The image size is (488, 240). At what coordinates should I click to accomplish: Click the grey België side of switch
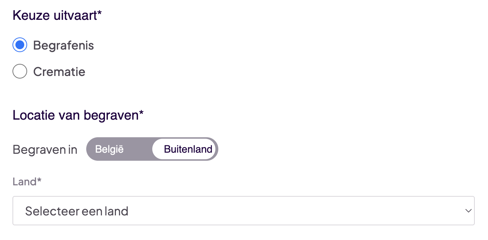(117, 149)
